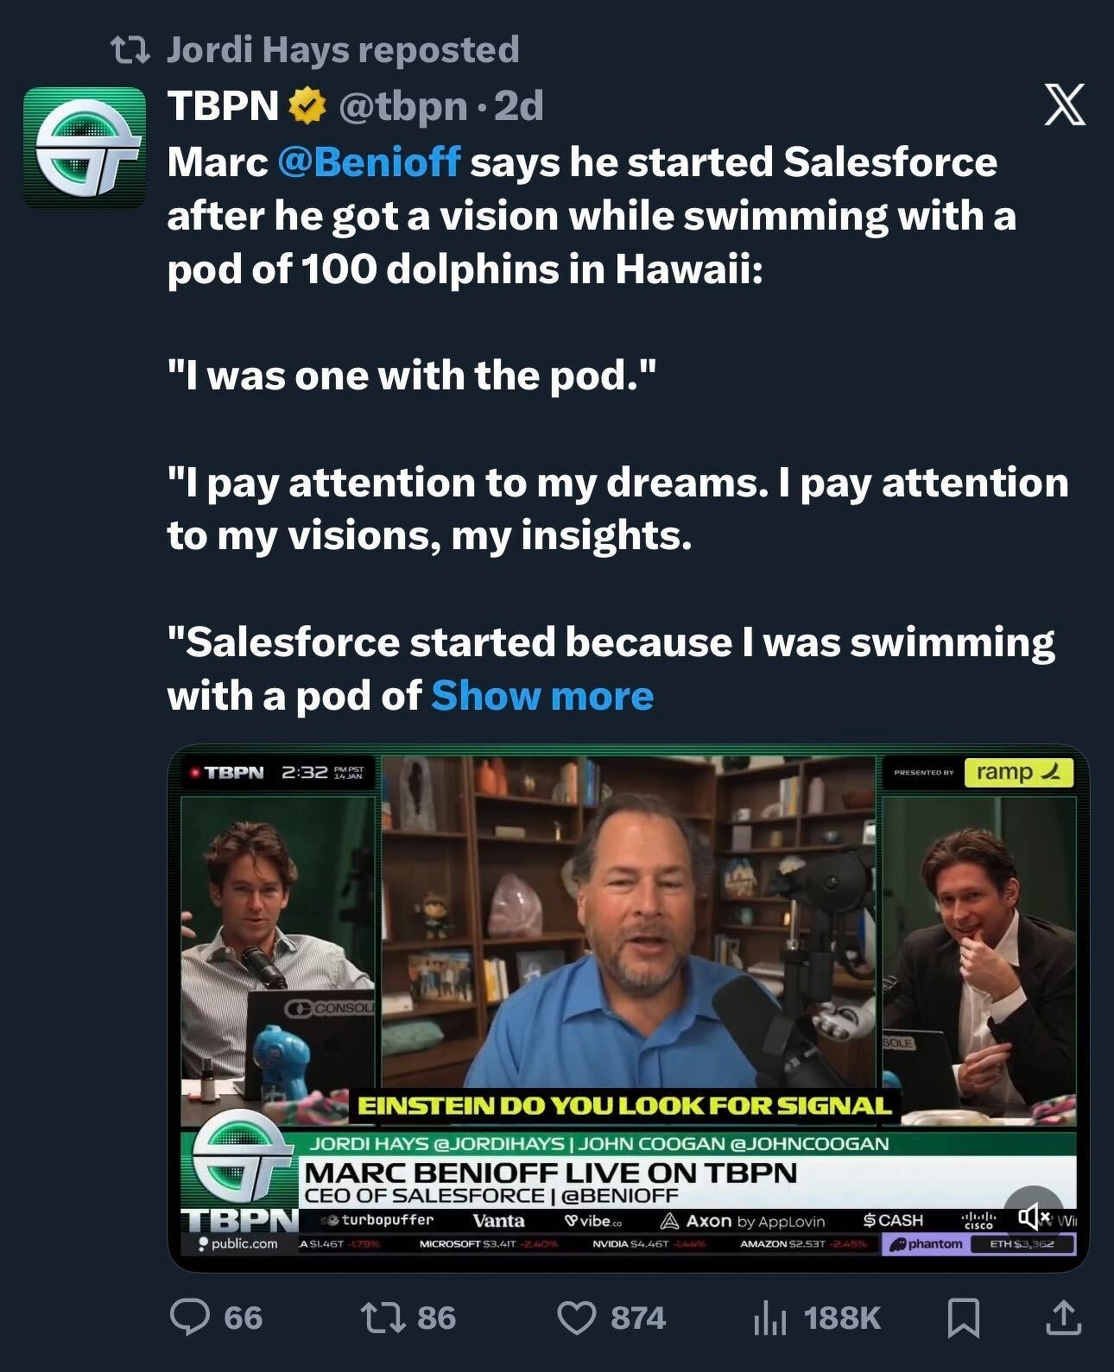Open the 2d timestamp link

pyautogui.click(x=519, y=106)
